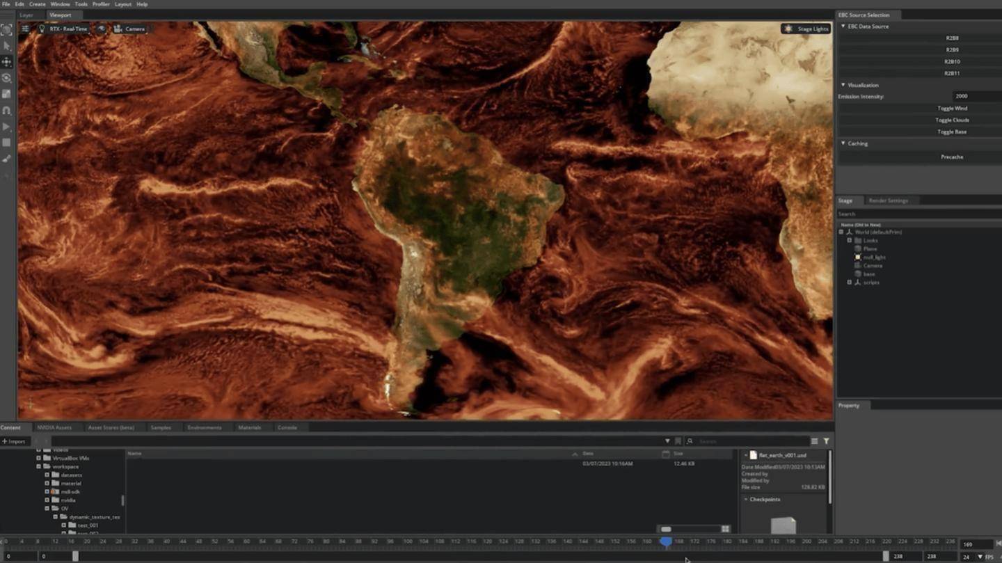Viewport: 1002px width, 563px height.
Task: Collapse the EBC Data Source section
Action: point(843,26)
